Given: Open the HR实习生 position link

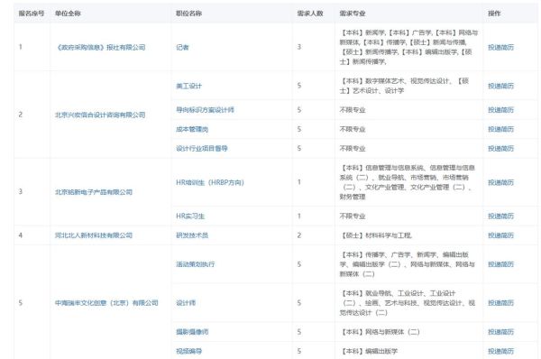Looking at the screenshot, I should [190, 216].
